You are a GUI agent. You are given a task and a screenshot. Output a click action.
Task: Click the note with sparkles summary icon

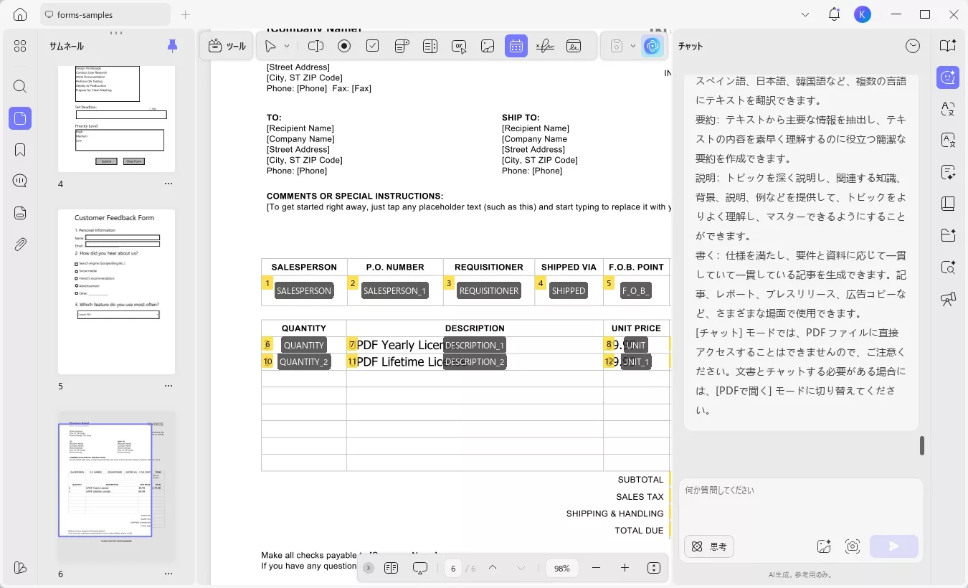(948, 172)
